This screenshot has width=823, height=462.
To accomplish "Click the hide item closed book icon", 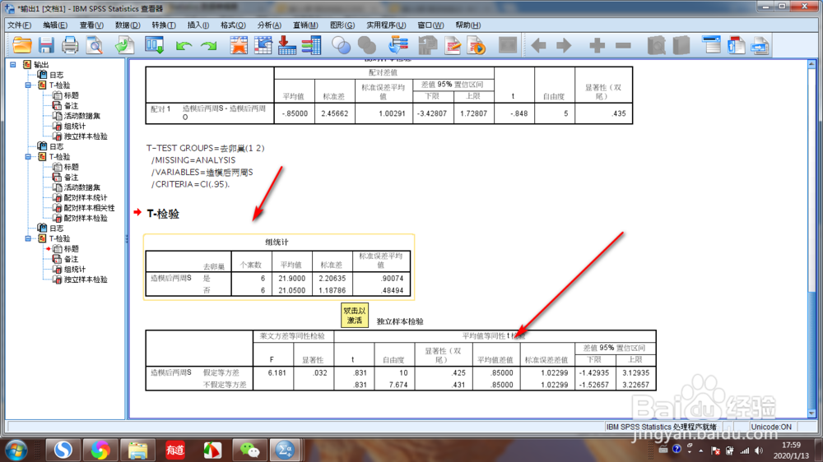I will (681, 45).
